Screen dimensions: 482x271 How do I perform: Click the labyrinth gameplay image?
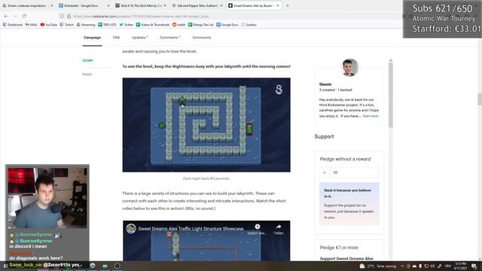[206, 125]
